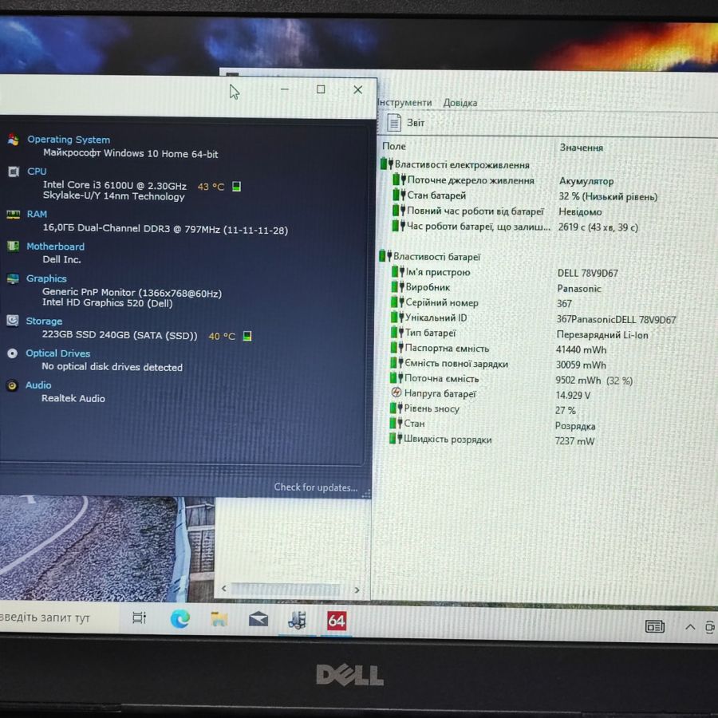Open the Storage section link
718x718 pixels.
pyautogui.click(x=44, y=321)
